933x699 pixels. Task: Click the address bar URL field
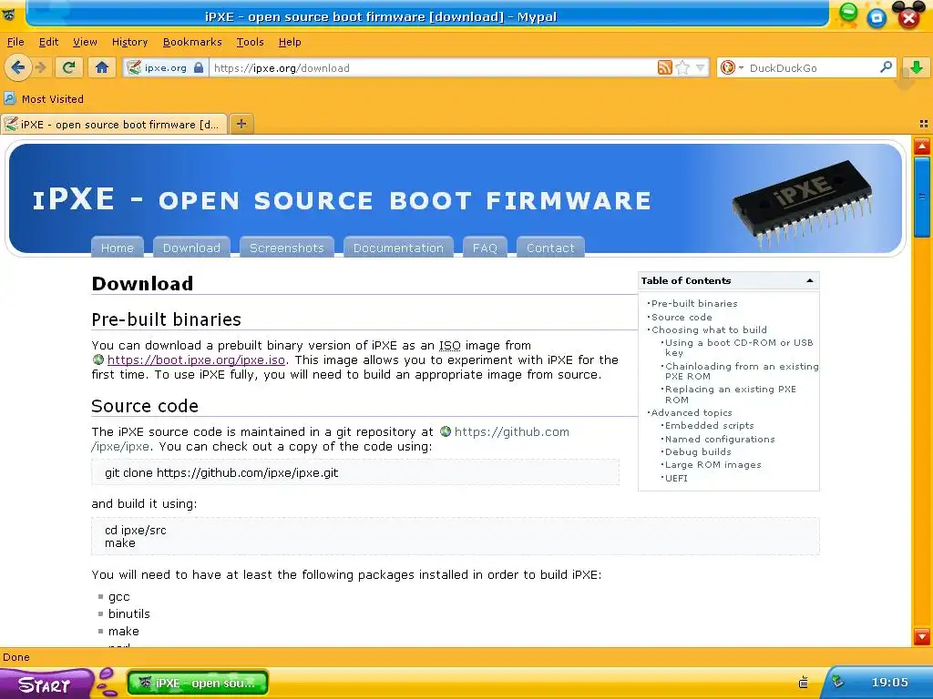click(x=433, y=67)
